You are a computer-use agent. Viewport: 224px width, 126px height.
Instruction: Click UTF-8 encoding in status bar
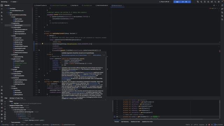click(195, 125)
